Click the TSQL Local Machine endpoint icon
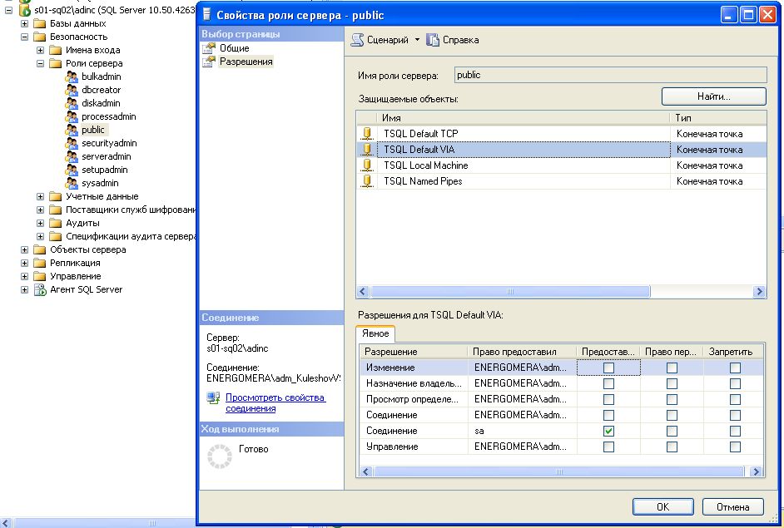 pos(367,165)
